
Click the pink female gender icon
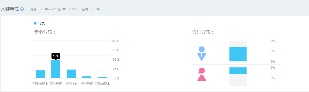pyautogui.click(x=202, y=74)
